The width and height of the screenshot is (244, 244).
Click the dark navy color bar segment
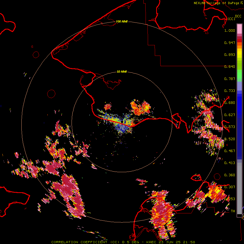click(239, 139)
